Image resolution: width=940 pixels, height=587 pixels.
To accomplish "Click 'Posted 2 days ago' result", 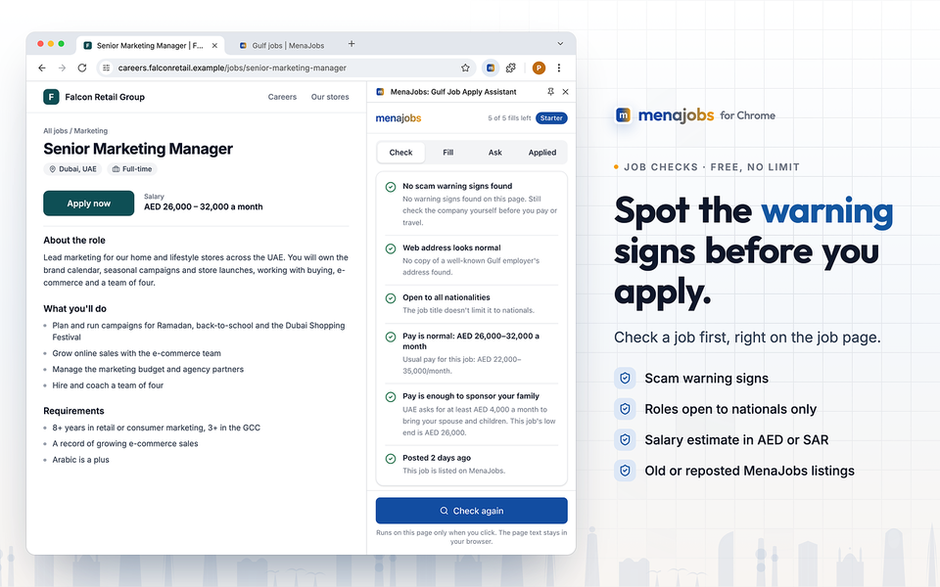I will (x=437, y=458).
